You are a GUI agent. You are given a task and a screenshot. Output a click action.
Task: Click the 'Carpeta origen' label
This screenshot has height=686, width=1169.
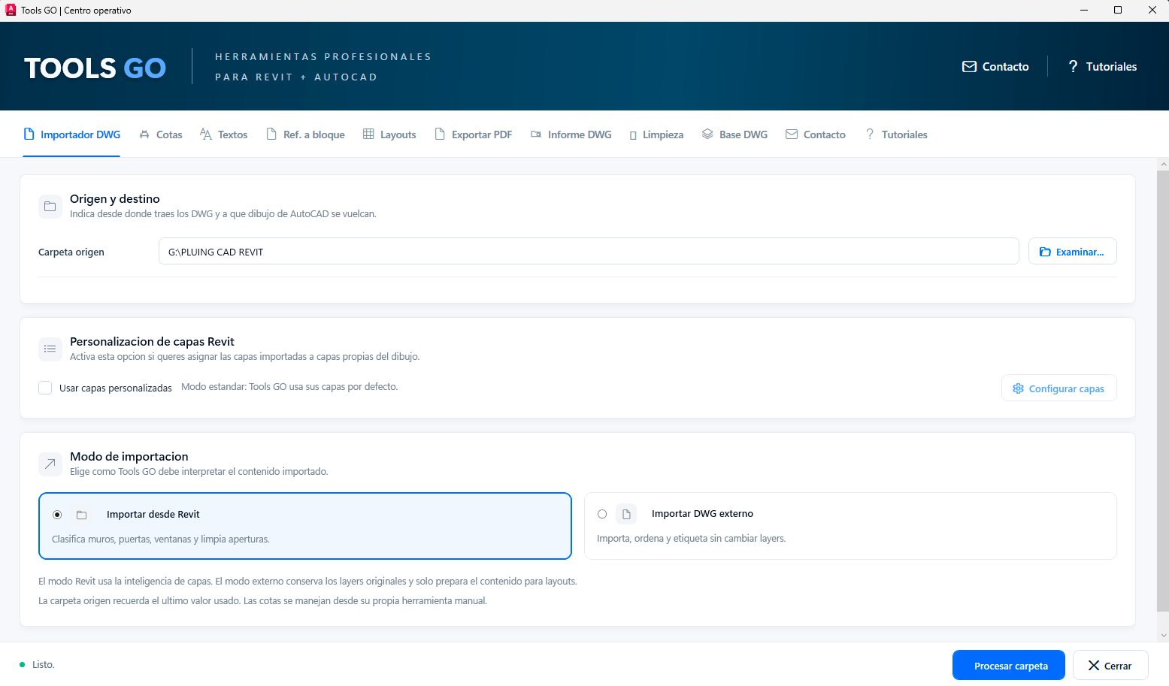[x=71, y=252]
